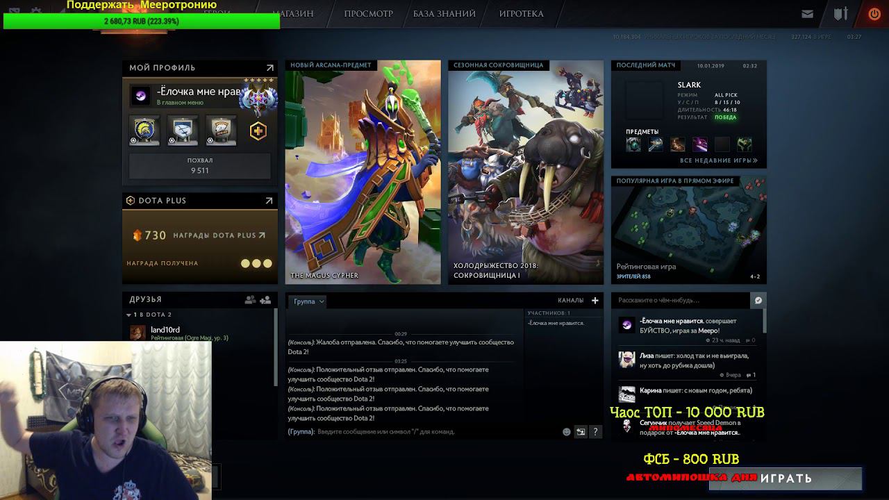Click the КАНАЛЫ channels label
The width and height of the screenshot is (889, 500).
click(x=571, y=301)
